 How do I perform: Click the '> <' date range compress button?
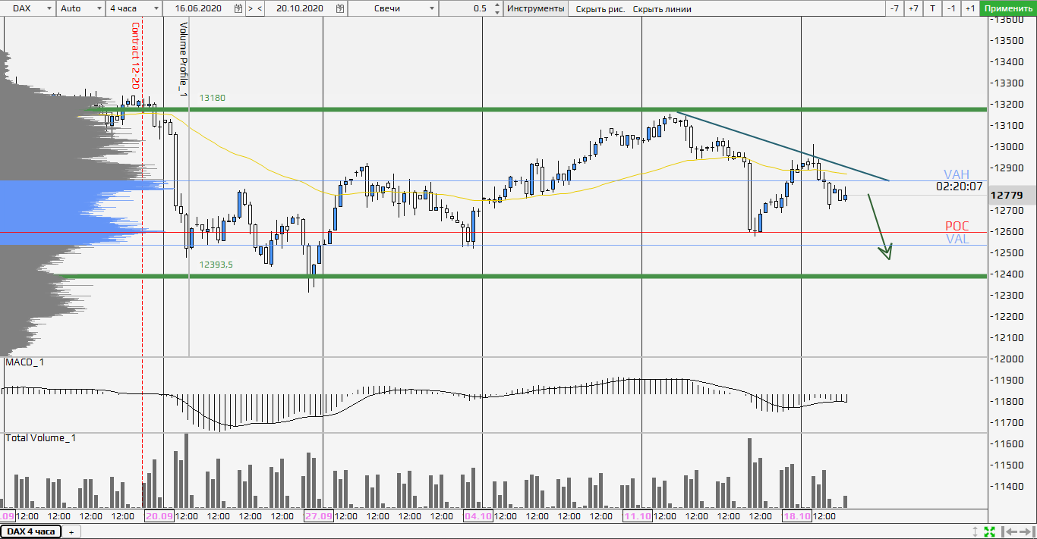click(x=255, y=8)
